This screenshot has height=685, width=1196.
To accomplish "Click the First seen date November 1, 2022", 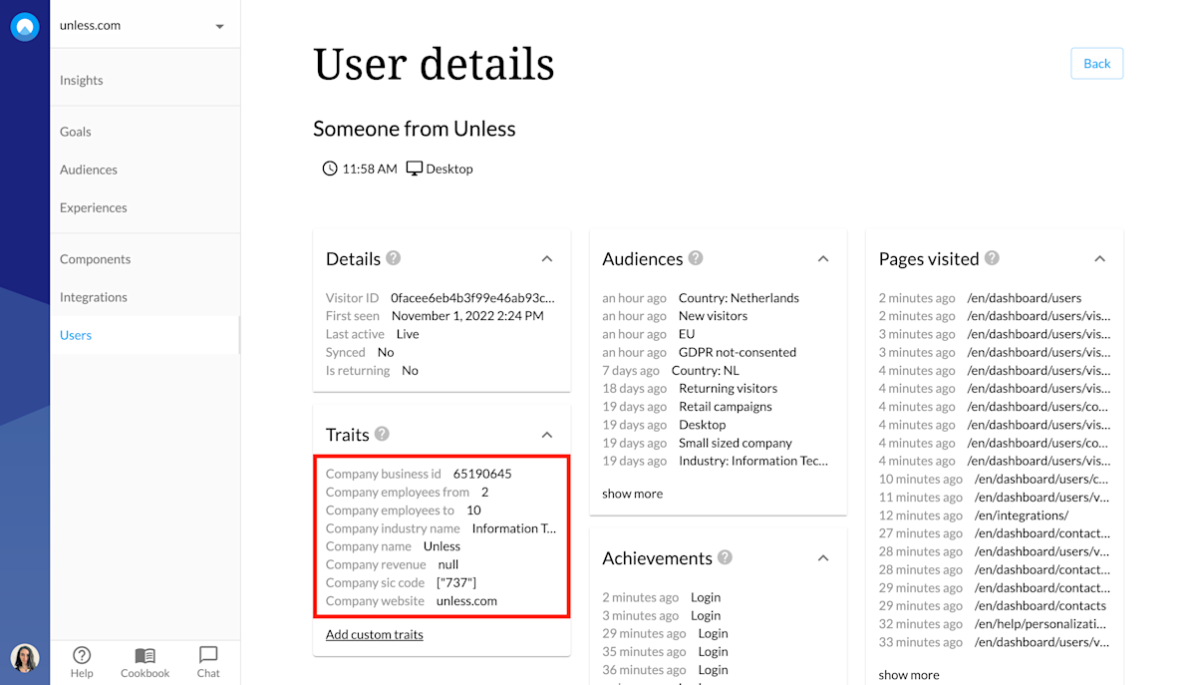I will coord(465,315).
